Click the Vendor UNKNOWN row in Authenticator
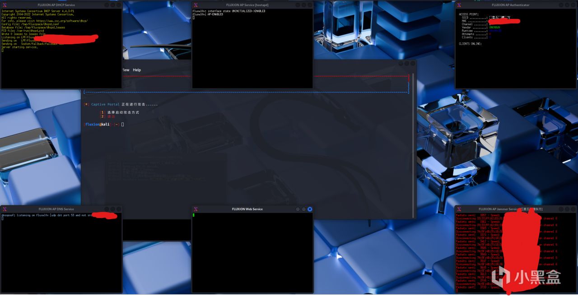578x296 pixels. point(481,27)
